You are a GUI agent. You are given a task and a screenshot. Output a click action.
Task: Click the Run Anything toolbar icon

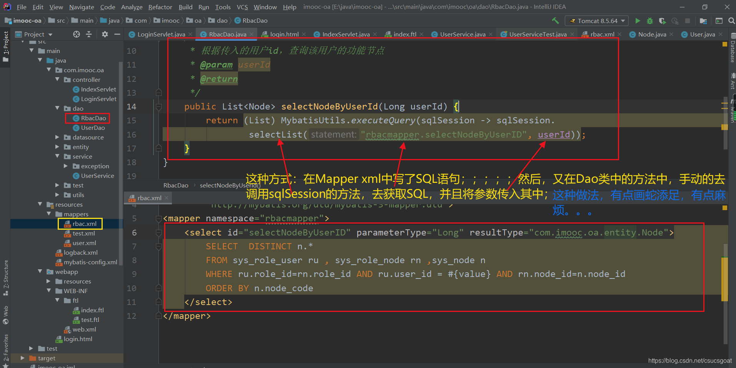click(x=719, y=21)
